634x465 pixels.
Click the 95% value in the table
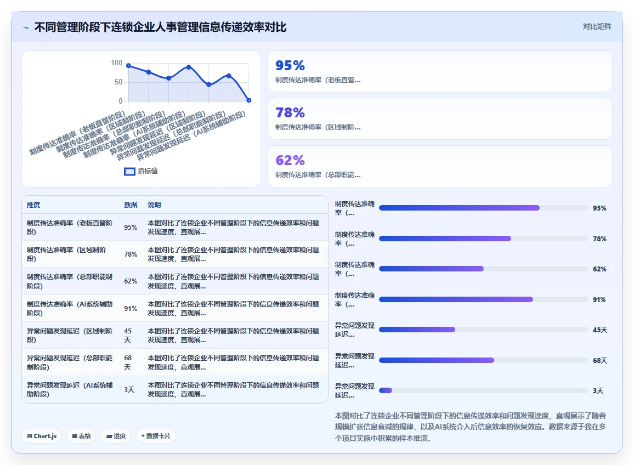(x=131, y=228)
